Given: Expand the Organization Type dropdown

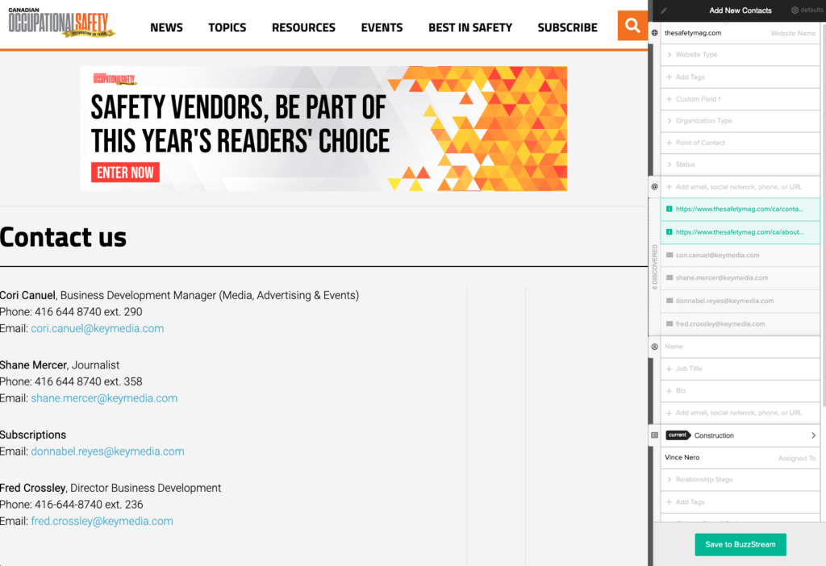Looking at the screenshot, I should pyautogui.click(x=740, y=121).
